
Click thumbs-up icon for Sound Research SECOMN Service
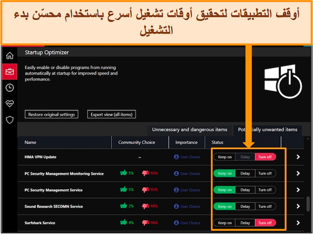click(x=124, y=206)
